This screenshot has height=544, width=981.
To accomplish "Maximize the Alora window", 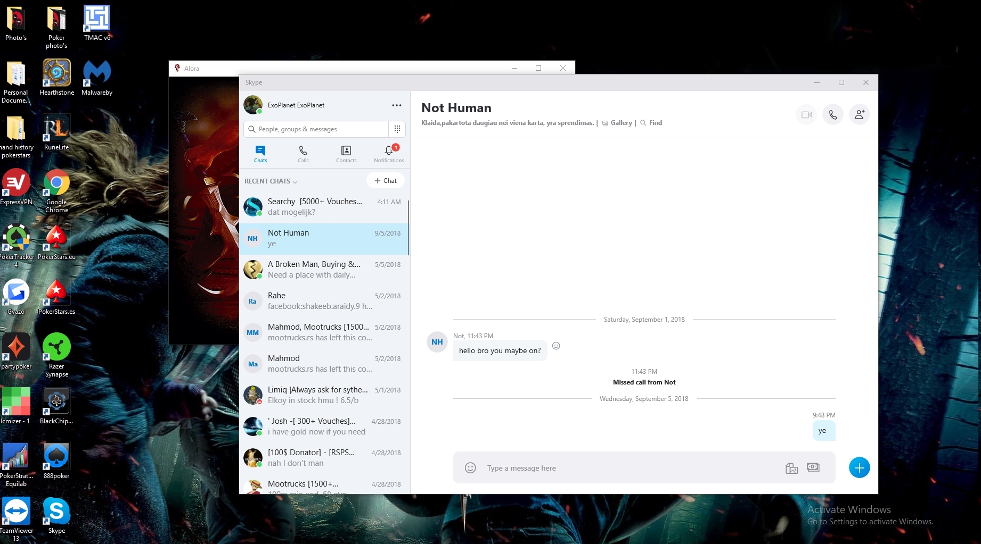I will 538,68.
